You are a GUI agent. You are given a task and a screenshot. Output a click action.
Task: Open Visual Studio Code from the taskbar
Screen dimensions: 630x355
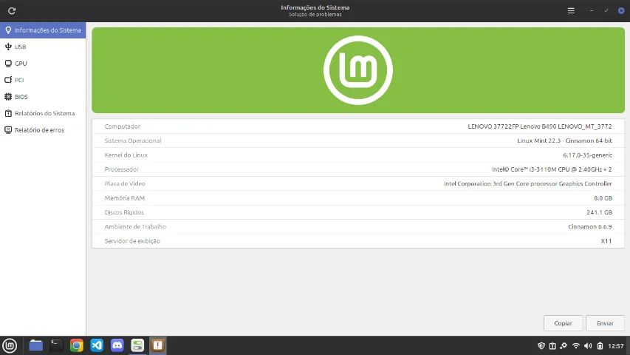click(97, 345)
